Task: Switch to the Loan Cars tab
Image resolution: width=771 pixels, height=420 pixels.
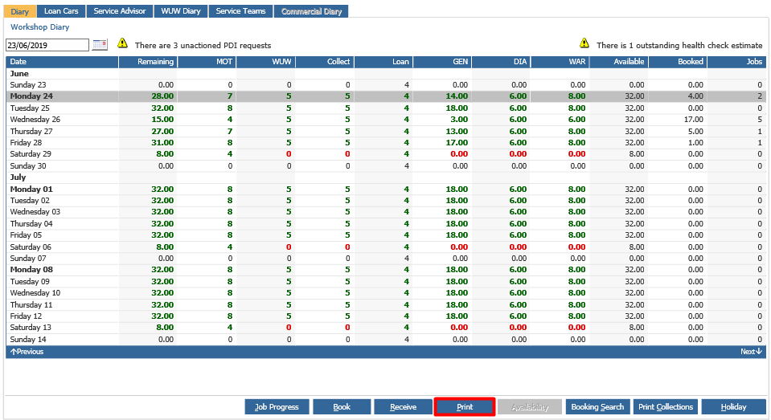Action: [61, 10]
